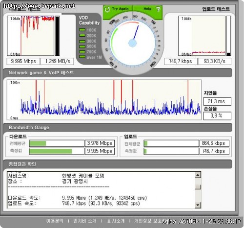Click the download overall average progress bar
Screen dimensions: 244x228
pyautogui.click(x=57, y=143)
